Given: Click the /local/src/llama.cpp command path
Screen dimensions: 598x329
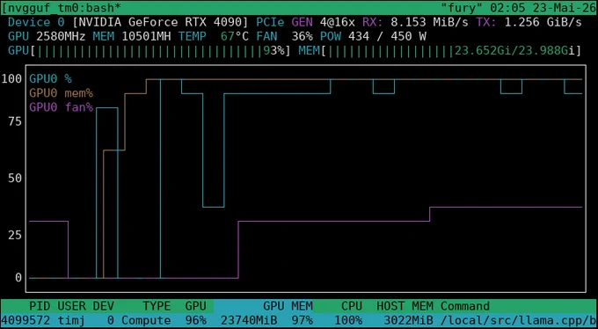Looking at the screenshot, I should [x=518, y=320].
